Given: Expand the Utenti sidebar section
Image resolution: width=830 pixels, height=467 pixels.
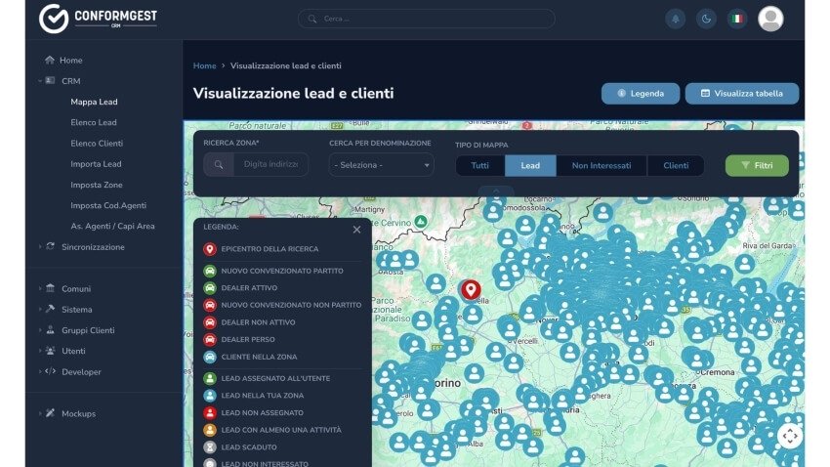Looking at the screenshot, I should [x=40, y=351].
